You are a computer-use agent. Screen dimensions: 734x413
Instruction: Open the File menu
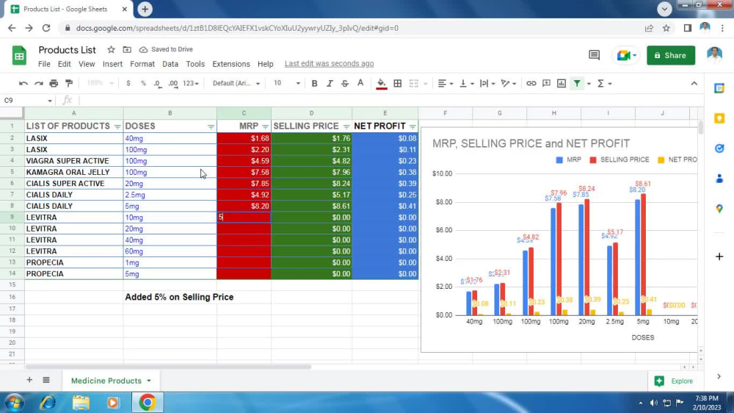44,64
